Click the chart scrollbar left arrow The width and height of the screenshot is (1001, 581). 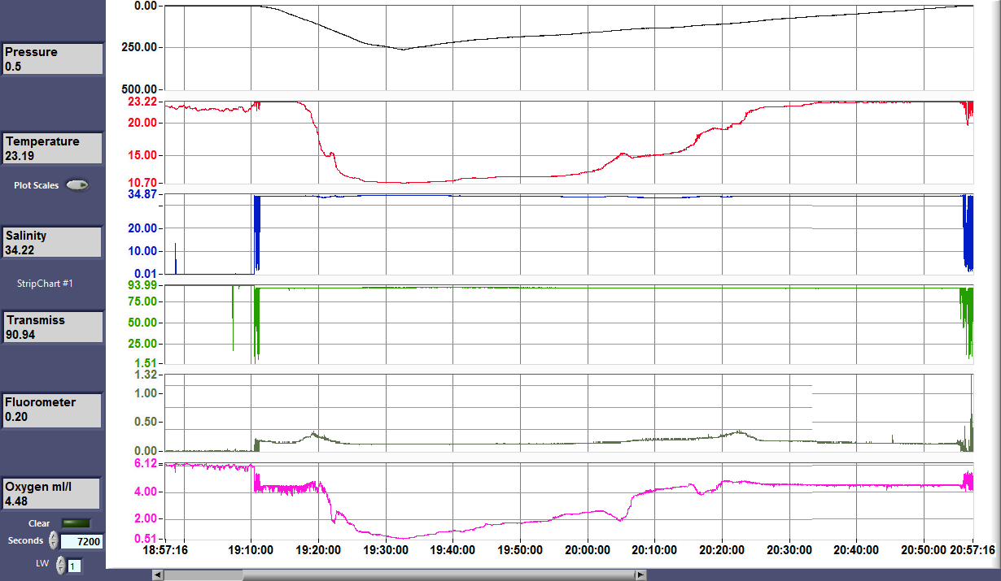coord(159,574)
